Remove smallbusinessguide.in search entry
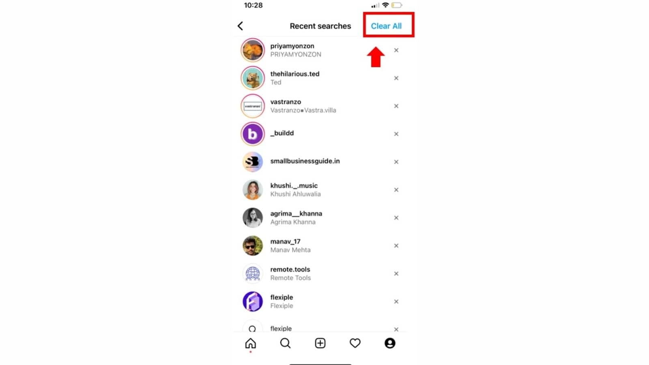This screenshot has width=649, height=365. 396,162
